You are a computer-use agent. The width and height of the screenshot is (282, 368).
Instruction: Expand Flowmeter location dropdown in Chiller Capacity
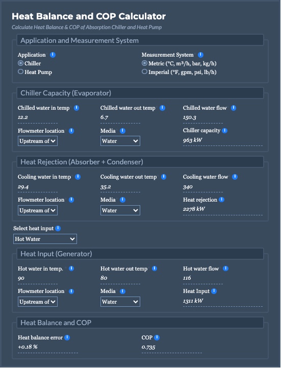(x=38, y=141)
